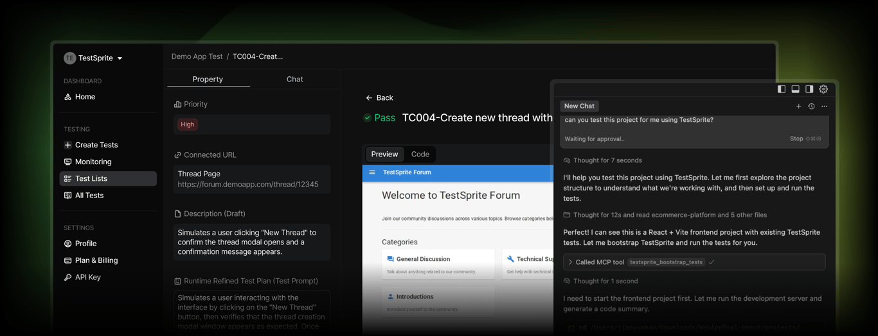Click the green Pass check icon
This screenshot has width=878, height=336.
pos(368,118)
